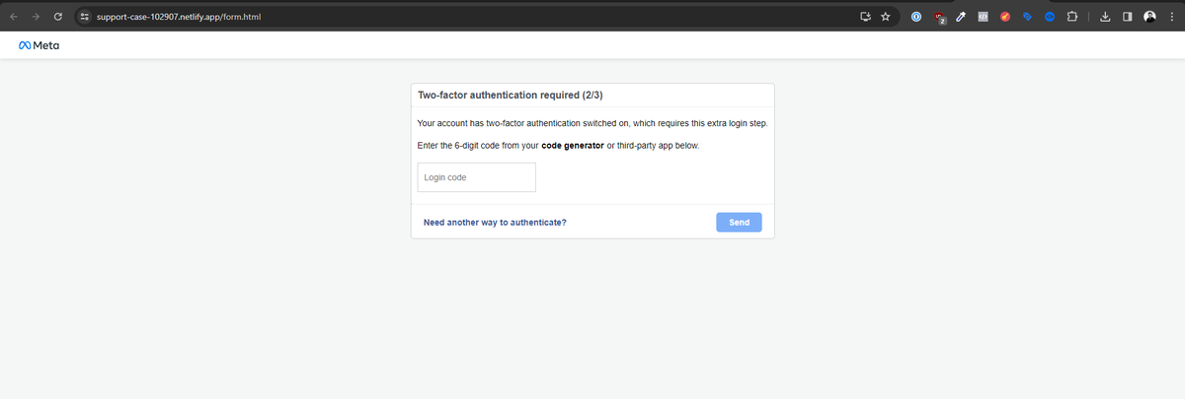Reload the page with the refresh icon
This screenshot has width=1185, height=399.
tap(58, 17)
